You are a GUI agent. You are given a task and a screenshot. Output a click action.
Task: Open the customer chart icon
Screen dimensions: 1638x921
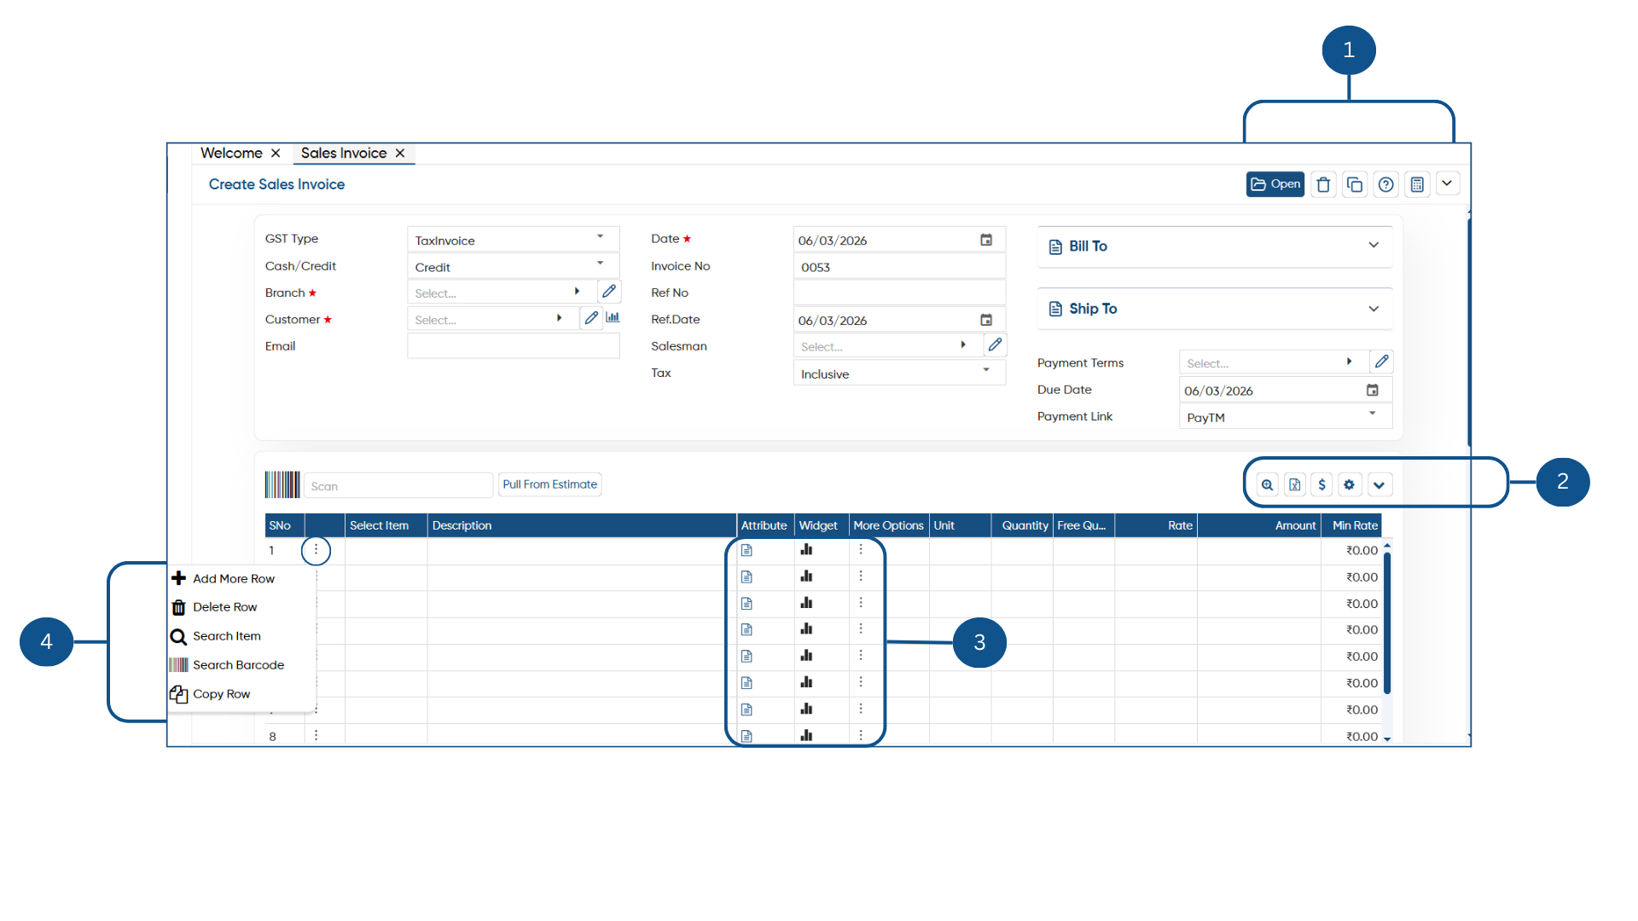(x=613, y=317)
